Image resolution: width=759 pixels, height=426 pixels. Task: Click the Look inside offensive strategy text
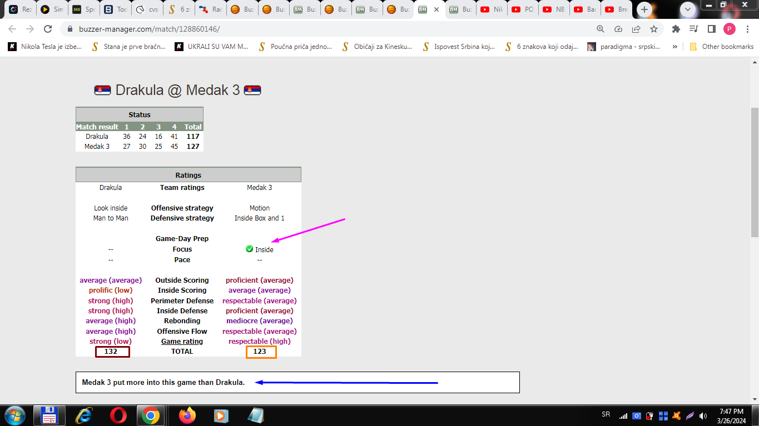click(x=111, y=208)
